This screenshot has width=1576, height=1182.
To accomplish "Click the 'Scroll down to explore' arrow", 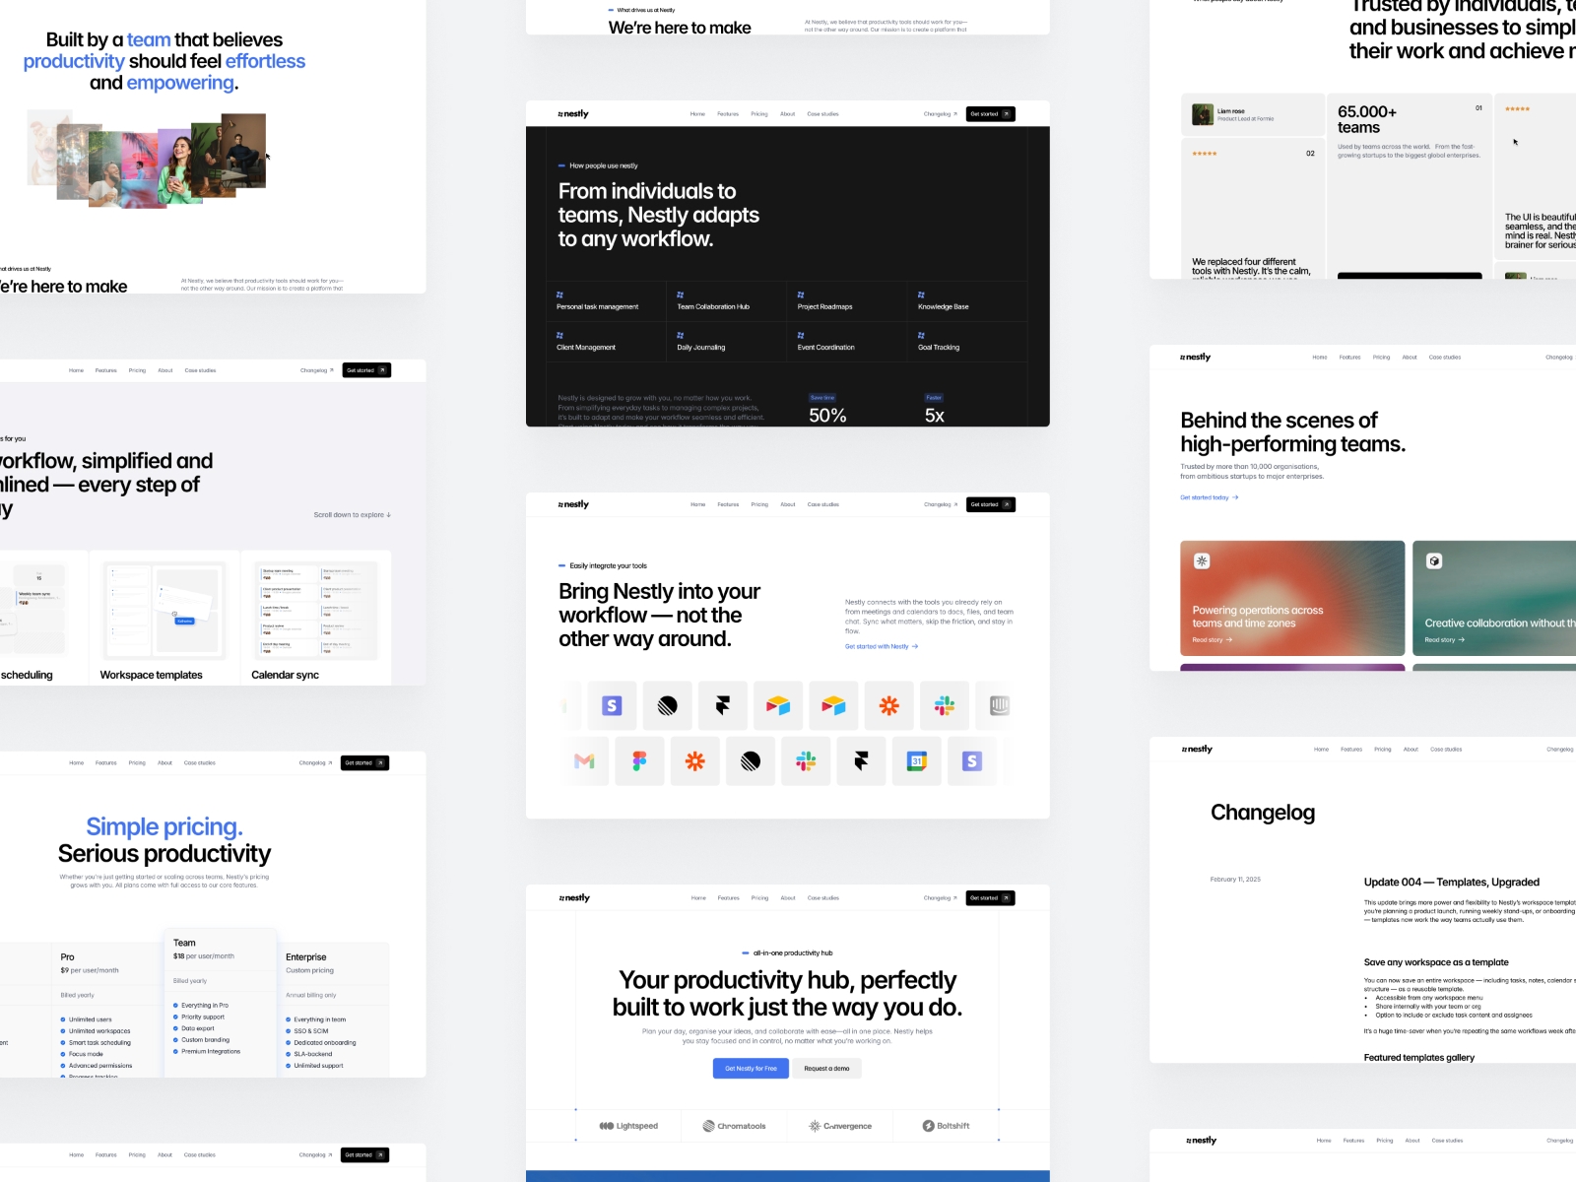I will (x=387, y=514).
